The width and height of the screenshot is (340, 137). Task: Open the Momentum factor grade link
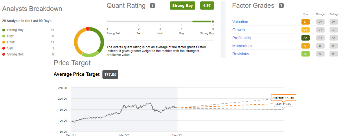[x=242, y=46]
